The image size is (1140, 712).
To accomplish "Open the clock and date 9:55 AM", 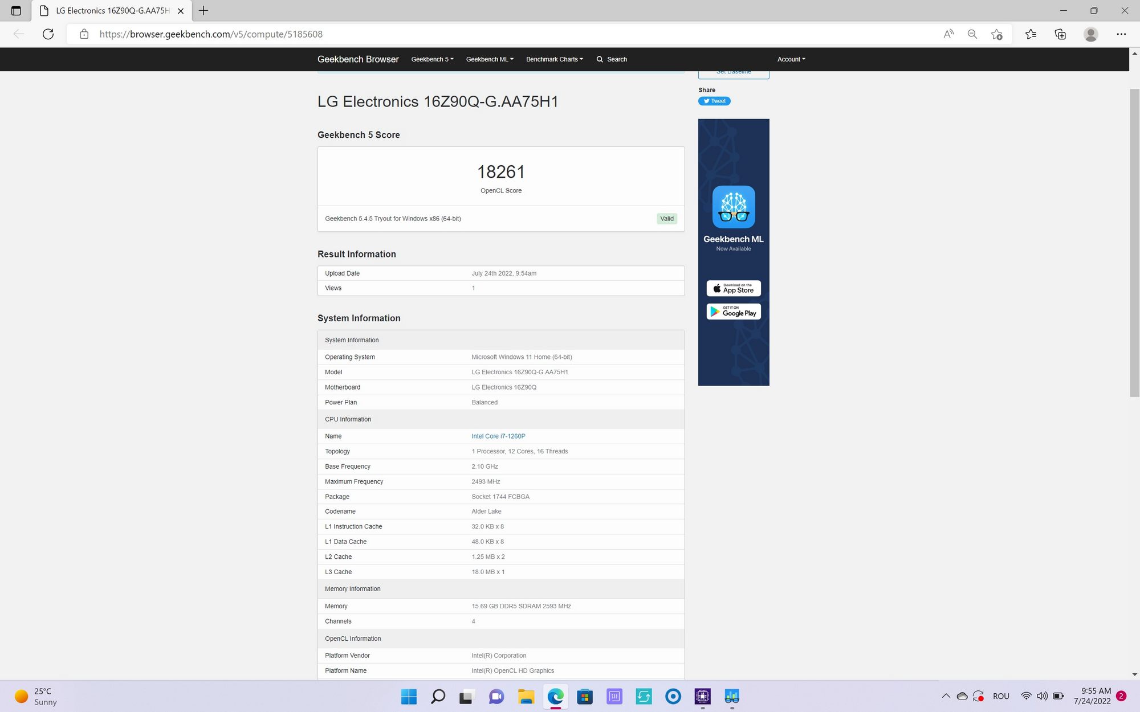I will [1092, 696].
